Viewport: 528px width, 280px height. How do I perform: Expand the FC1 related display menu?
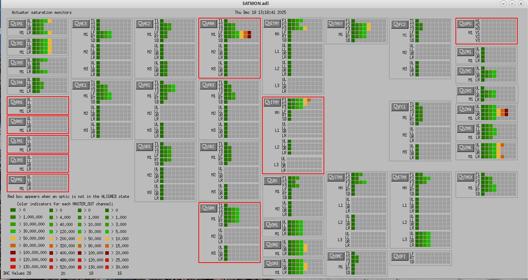pyautogui.click(x=400, y=107)
